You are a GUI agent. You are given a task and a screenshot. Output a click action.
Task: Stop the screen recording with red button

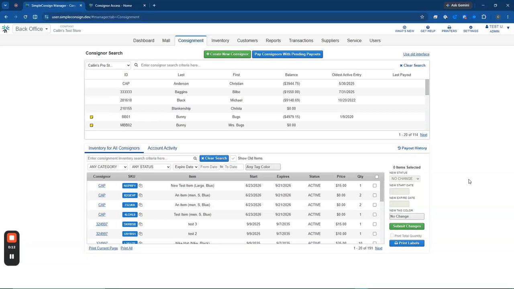[x=12, y=238]
